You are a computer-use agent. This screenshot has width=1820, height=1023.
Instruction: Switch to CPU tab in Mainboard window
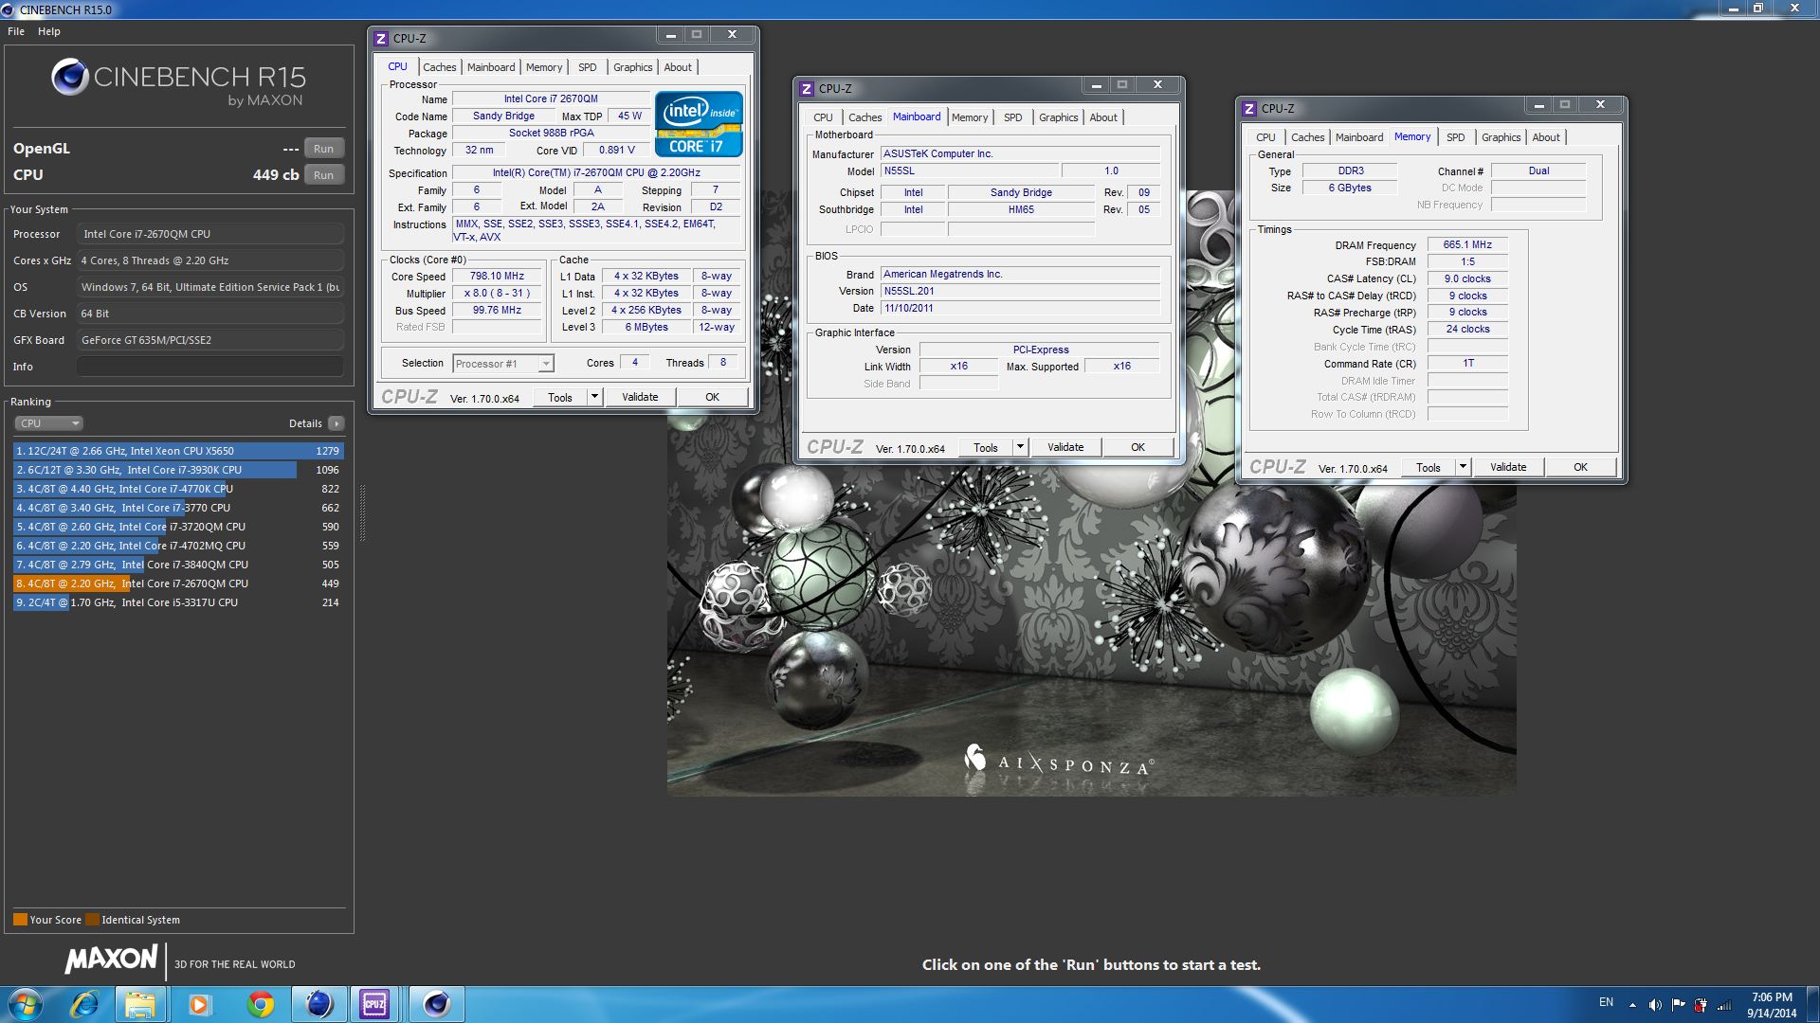823,117
